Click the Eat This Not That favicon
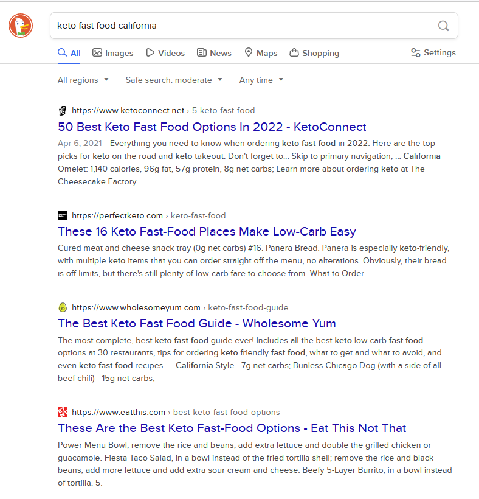The height and width of the screenshot is (499, 479). tap(63, 412)
